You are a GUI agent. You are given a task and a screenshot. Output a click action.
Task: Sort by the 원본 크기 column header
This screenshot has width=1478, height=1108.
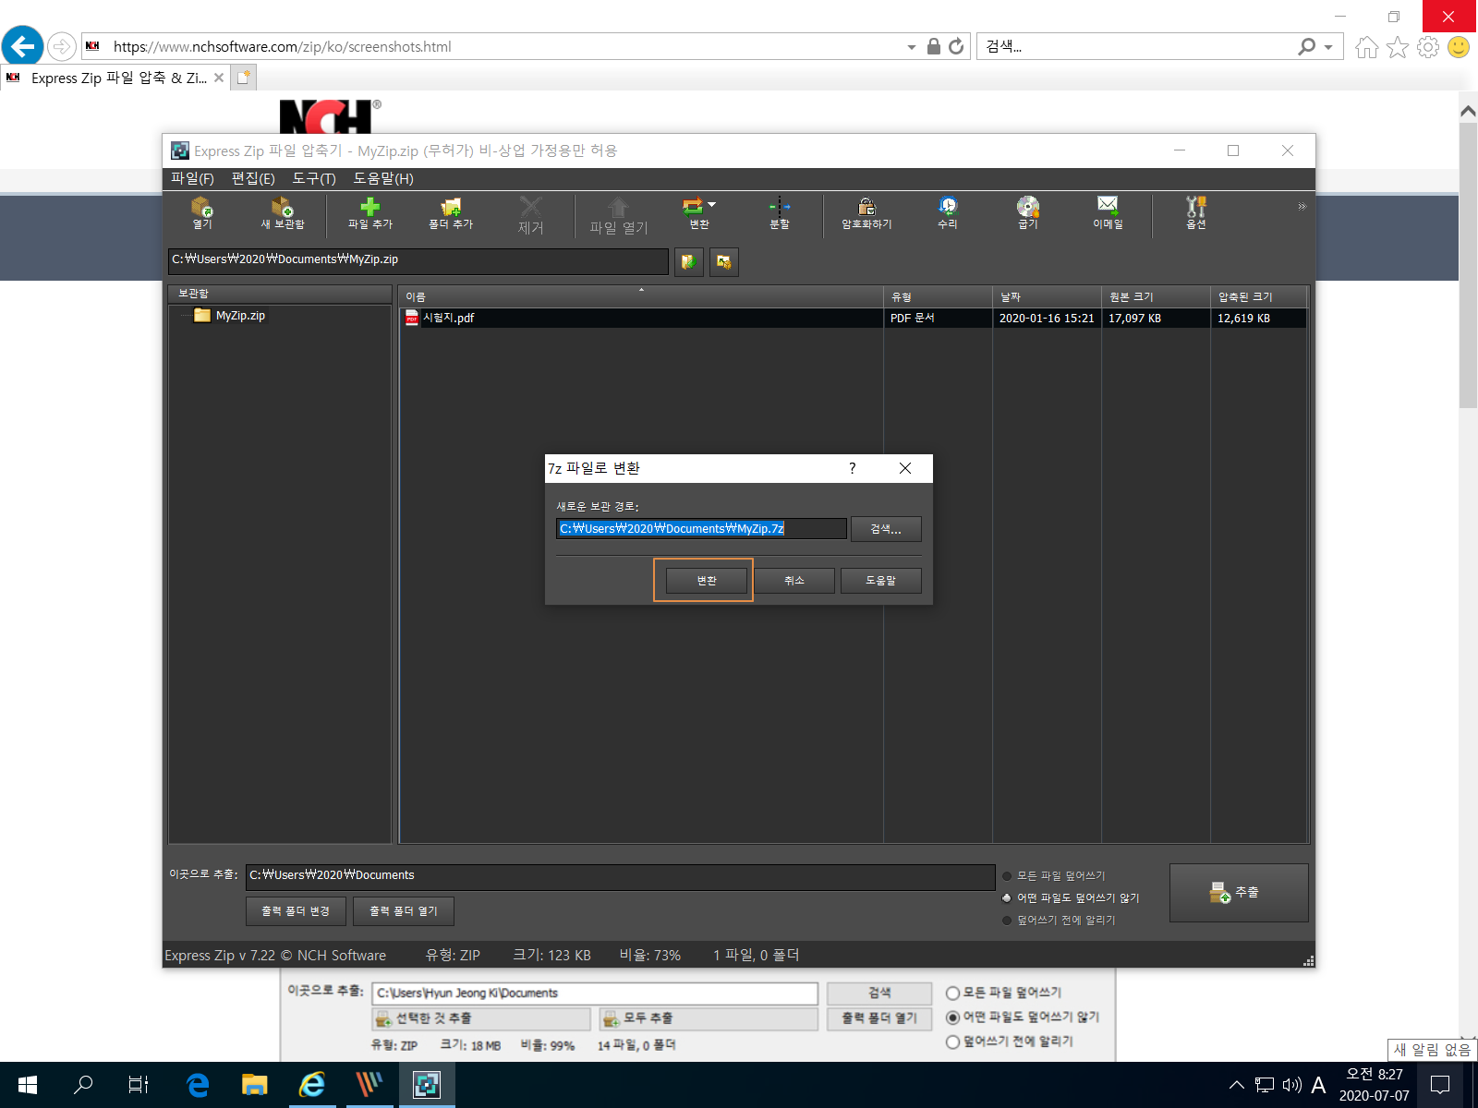[x=1157, y=296]
